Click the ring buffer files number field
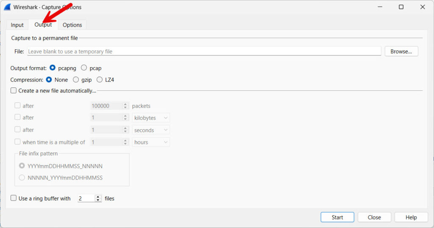Image resolution: width=434 pixels, height=228 pixels. pos(86,198)
